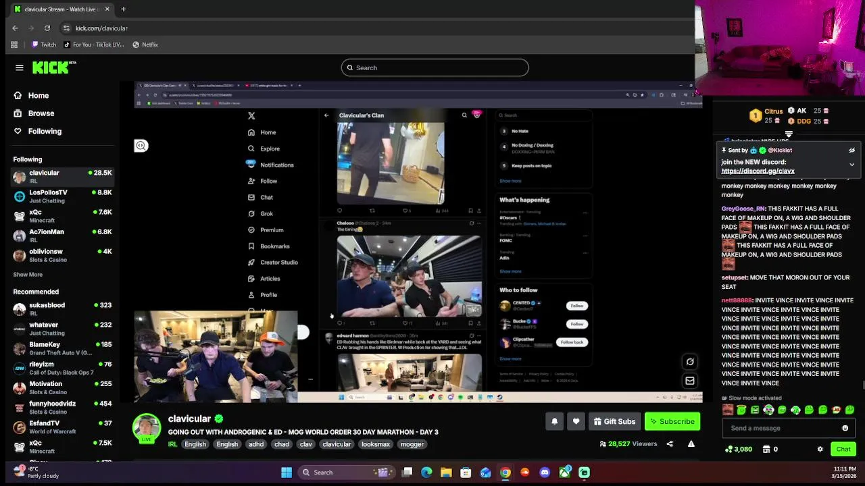The height and width of the screenshot is (486, 865).
Task: Open the chat shop icon
Action: pos(766,449)
